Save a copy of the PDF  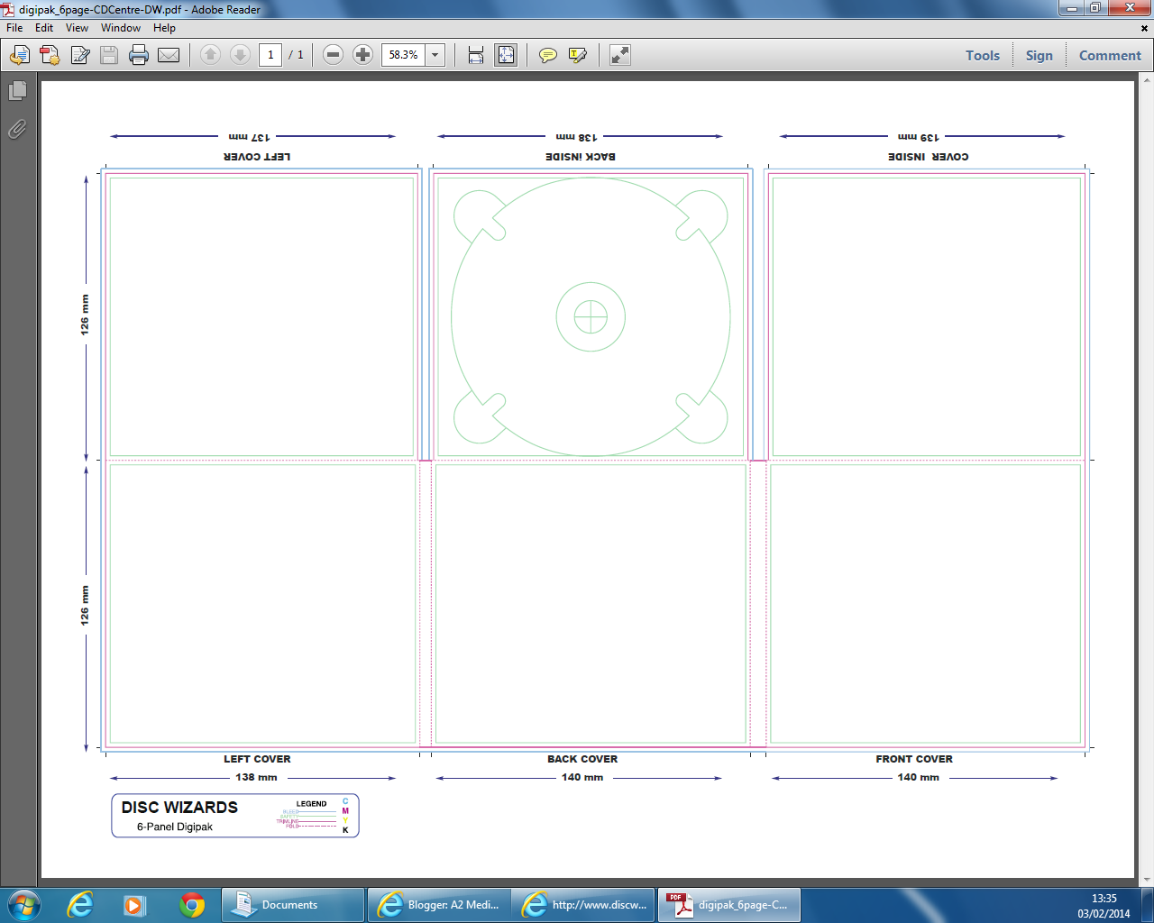pyautogui.click(x=108, y=55)
